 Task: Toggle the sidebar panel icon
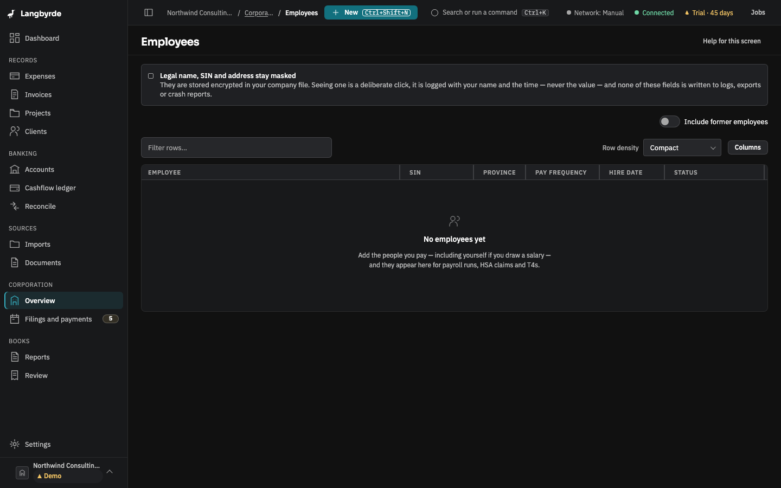149,12
